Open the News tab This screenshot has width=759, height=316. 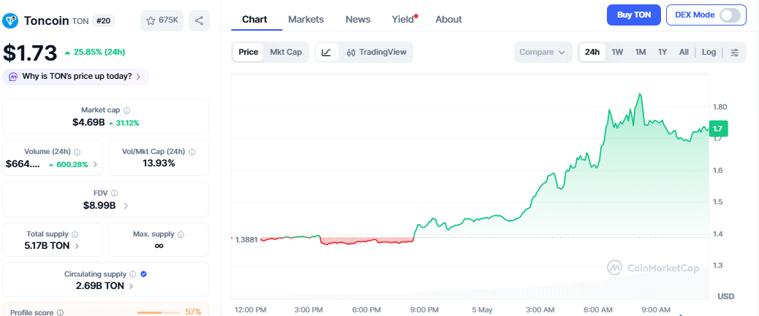pyautogui.click(x=358, y=19)
